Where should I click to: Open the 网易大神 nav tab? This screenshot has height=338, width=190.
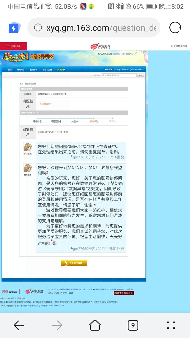[x=61, y=70]
